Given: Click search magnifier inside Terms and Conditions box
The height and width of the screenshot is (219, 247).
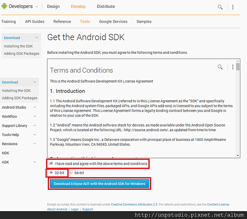Looking at the screenshot, I should point(220,67).
